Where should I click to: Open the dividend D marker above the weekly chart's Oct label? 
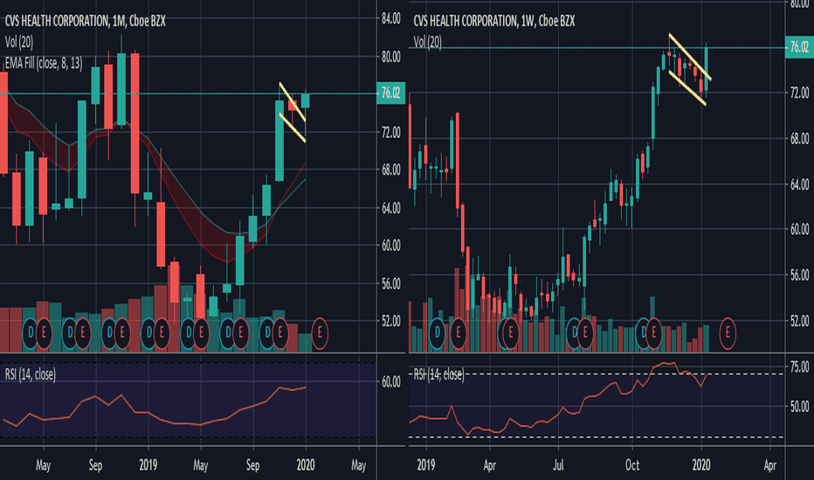pyautogui.click(x=643, y=333)
